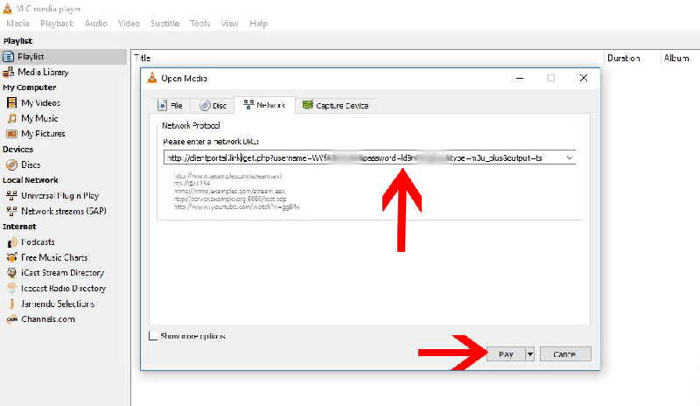Switch to the Capture Device tab
The image size is (700, 406).
(x=335, y=105)
